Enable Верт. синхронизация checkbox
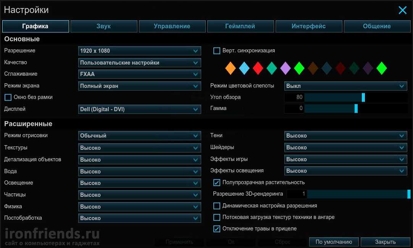 217,51
